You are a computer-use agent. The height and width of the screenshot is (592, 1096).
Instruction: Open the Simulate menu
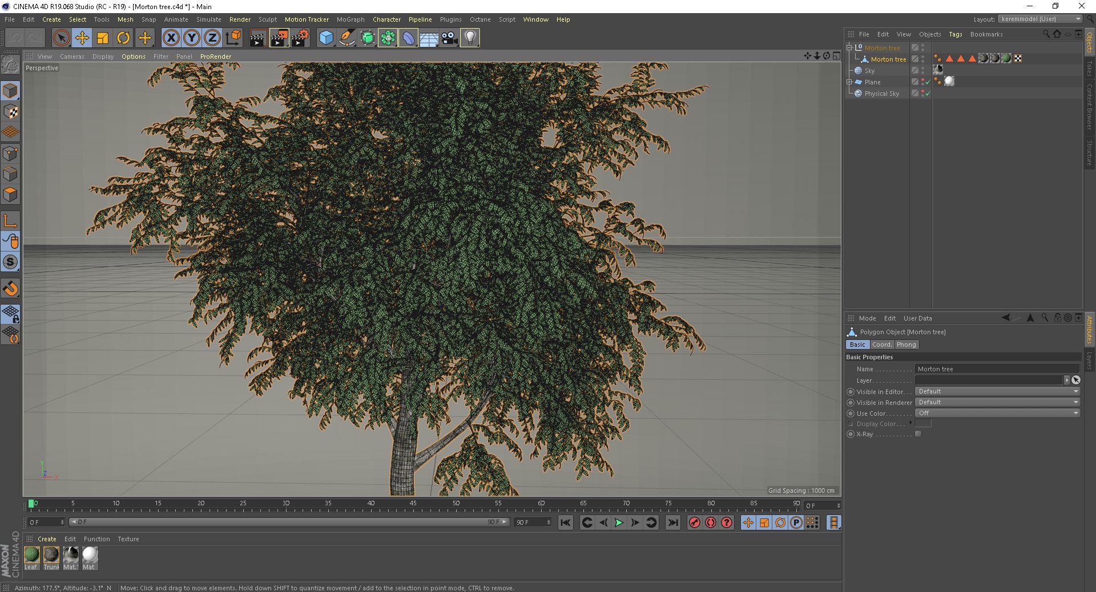coord(209,19)
